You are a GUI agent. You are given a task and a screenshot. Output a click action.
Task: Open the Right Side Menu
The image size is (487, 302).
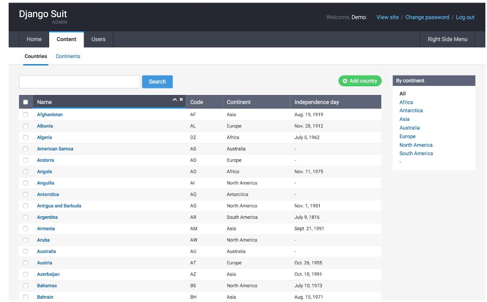(447, 39)
